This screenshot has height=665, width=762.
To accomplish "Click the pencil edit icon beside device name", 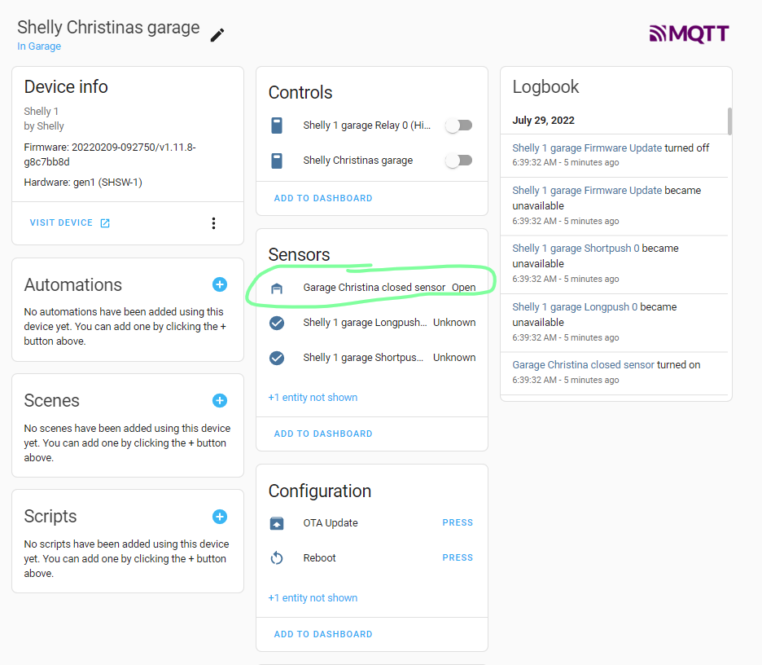I will (217, 34).
